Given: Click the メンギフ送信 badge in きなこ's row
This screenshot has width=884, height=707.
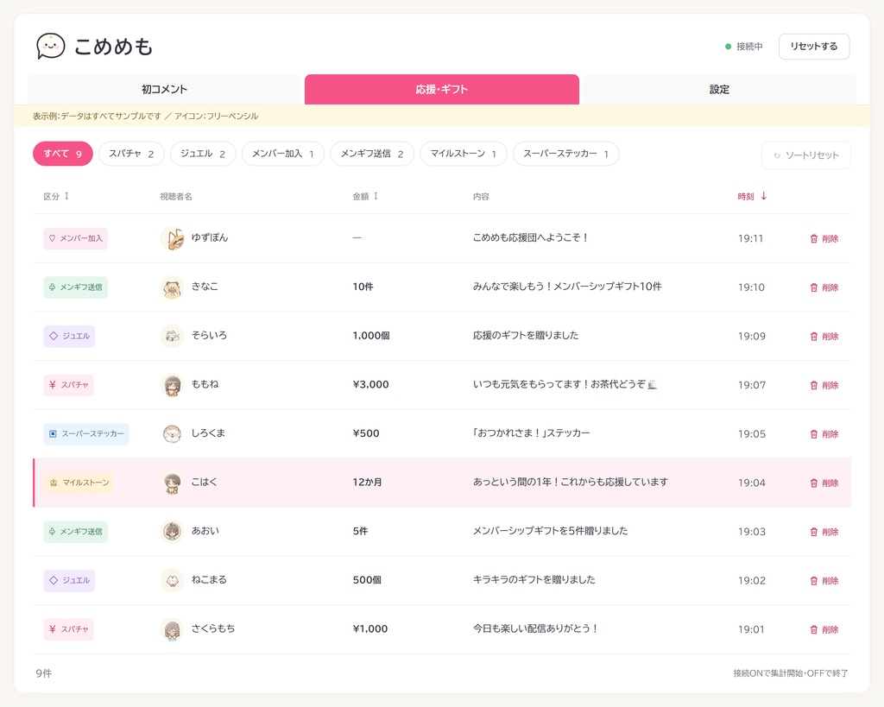Looking at the screenshot, I should [76, 287].
